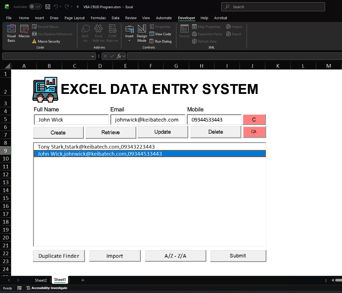Viewport: 342px width, 293px height.
Task: Toggle Use Relative References
Action: pyautogui.click(x=52, y=34)
